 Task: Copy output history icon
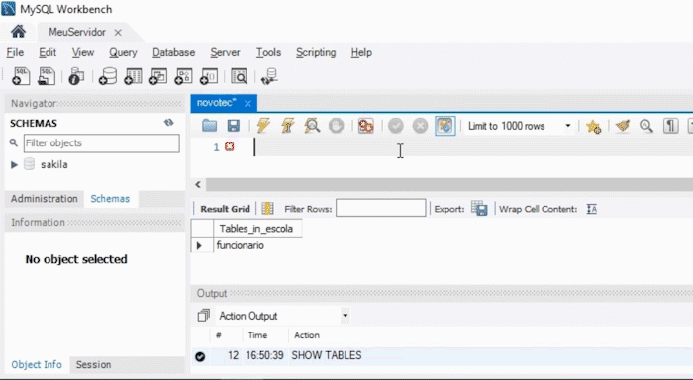[203, 316]
